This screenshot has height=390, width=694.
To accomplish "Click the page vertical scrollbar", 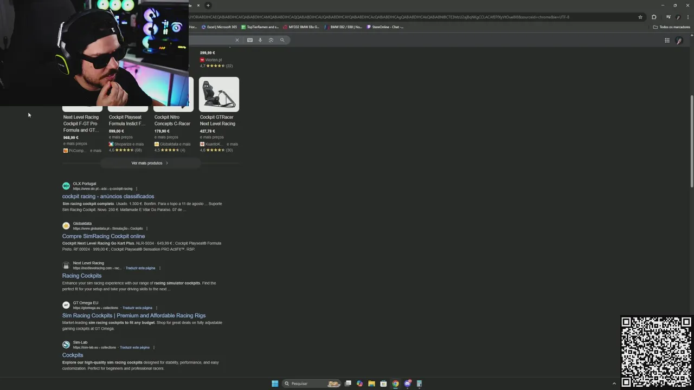I will coord(691,142).
